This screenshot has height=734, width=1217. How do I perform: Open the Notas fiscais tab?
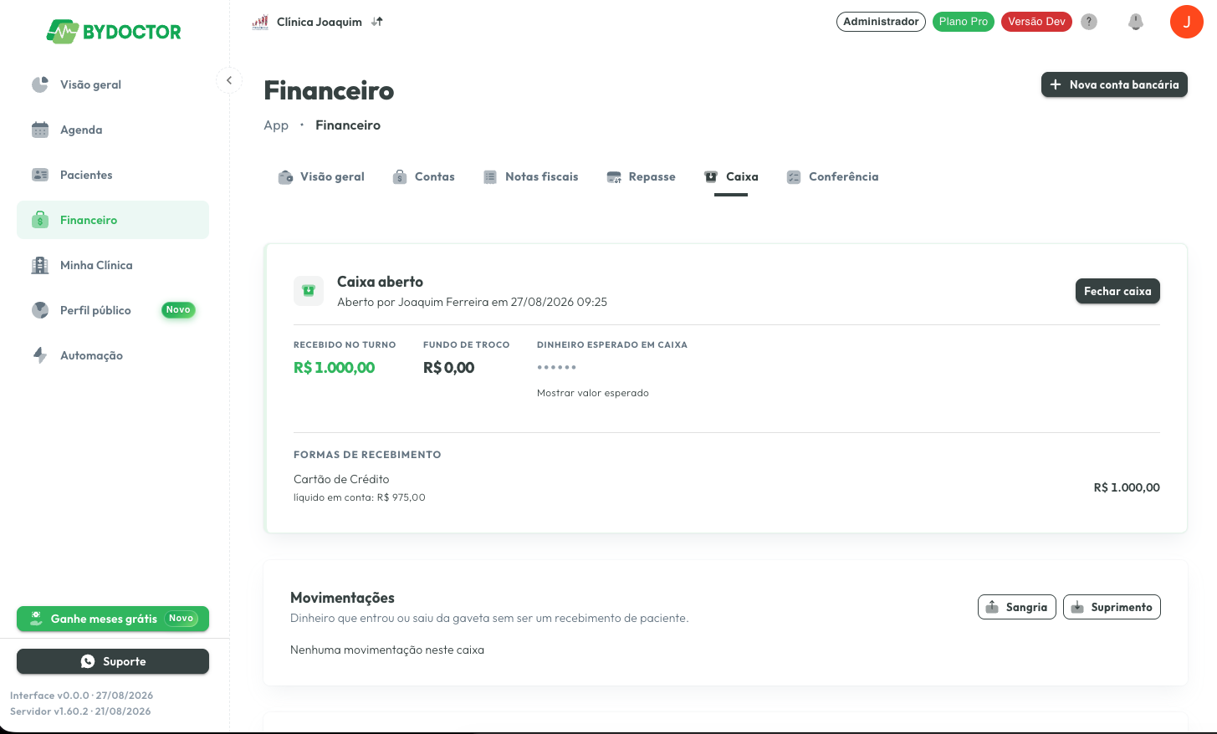(x=531, y=177)
